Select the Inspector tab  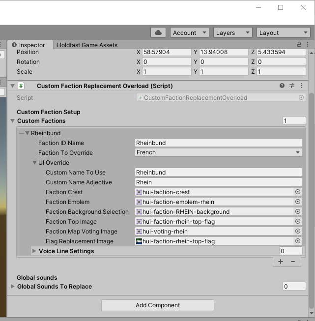point(29,45)
